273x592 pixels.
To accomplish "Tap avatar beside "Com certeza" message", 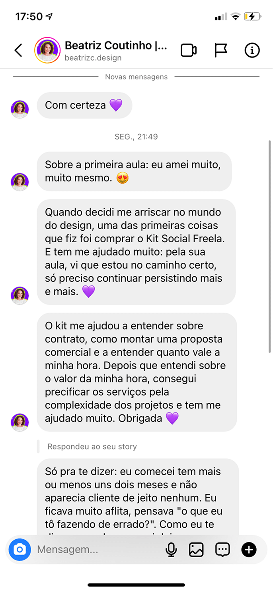I will (19, 109).
